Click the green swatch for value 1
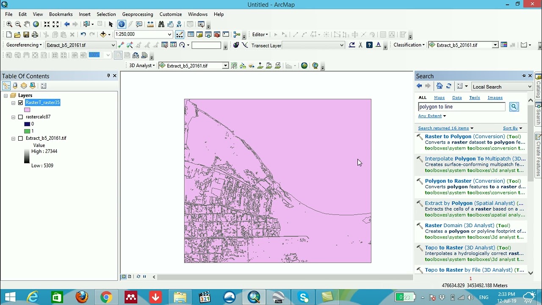The image size is (542, 305). coord(27,131)
